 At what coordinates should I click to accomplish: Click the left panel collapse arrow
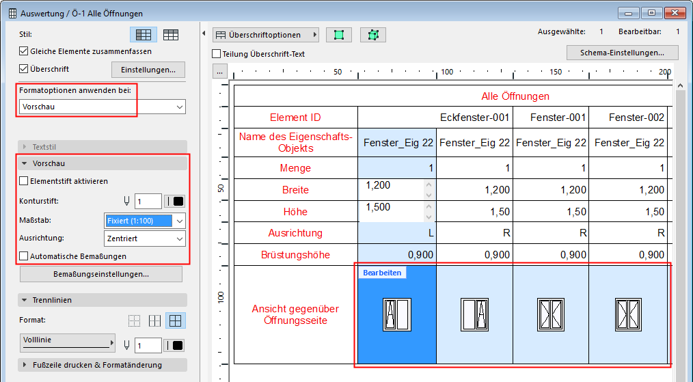(x=204, y=34)
